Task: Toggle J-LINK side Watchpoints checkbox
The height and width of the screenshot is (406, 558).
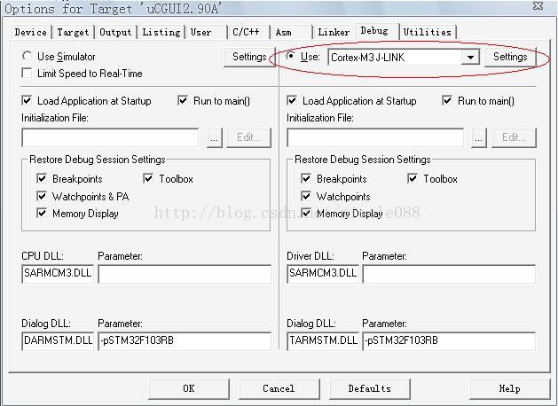Action: pos(306,196)
